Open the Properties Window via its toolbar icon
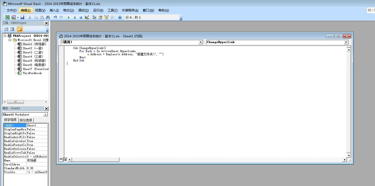Image resolution: width=375 pixels, height=186 pixels. click(100, 17)
